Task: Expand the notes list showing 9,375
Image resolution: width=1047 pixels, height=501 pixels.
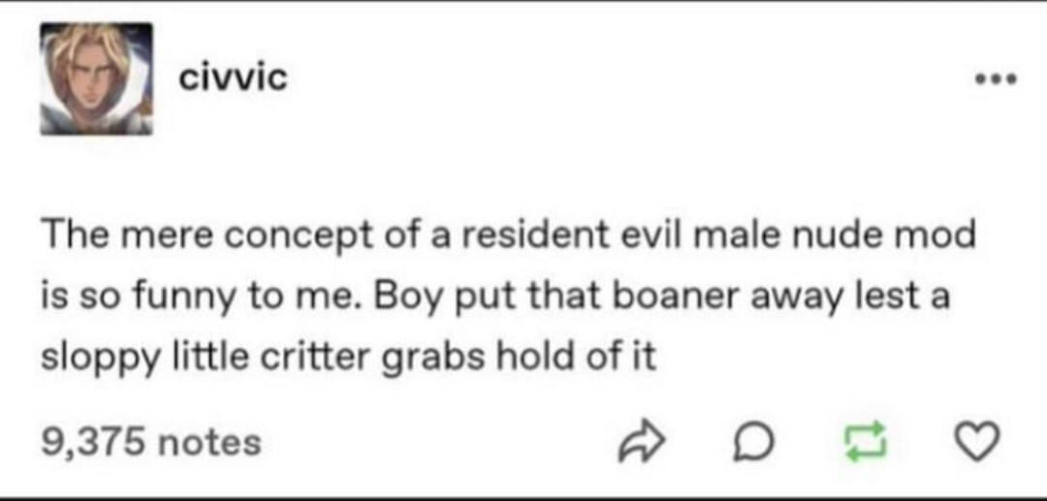Action: [150, 443]
